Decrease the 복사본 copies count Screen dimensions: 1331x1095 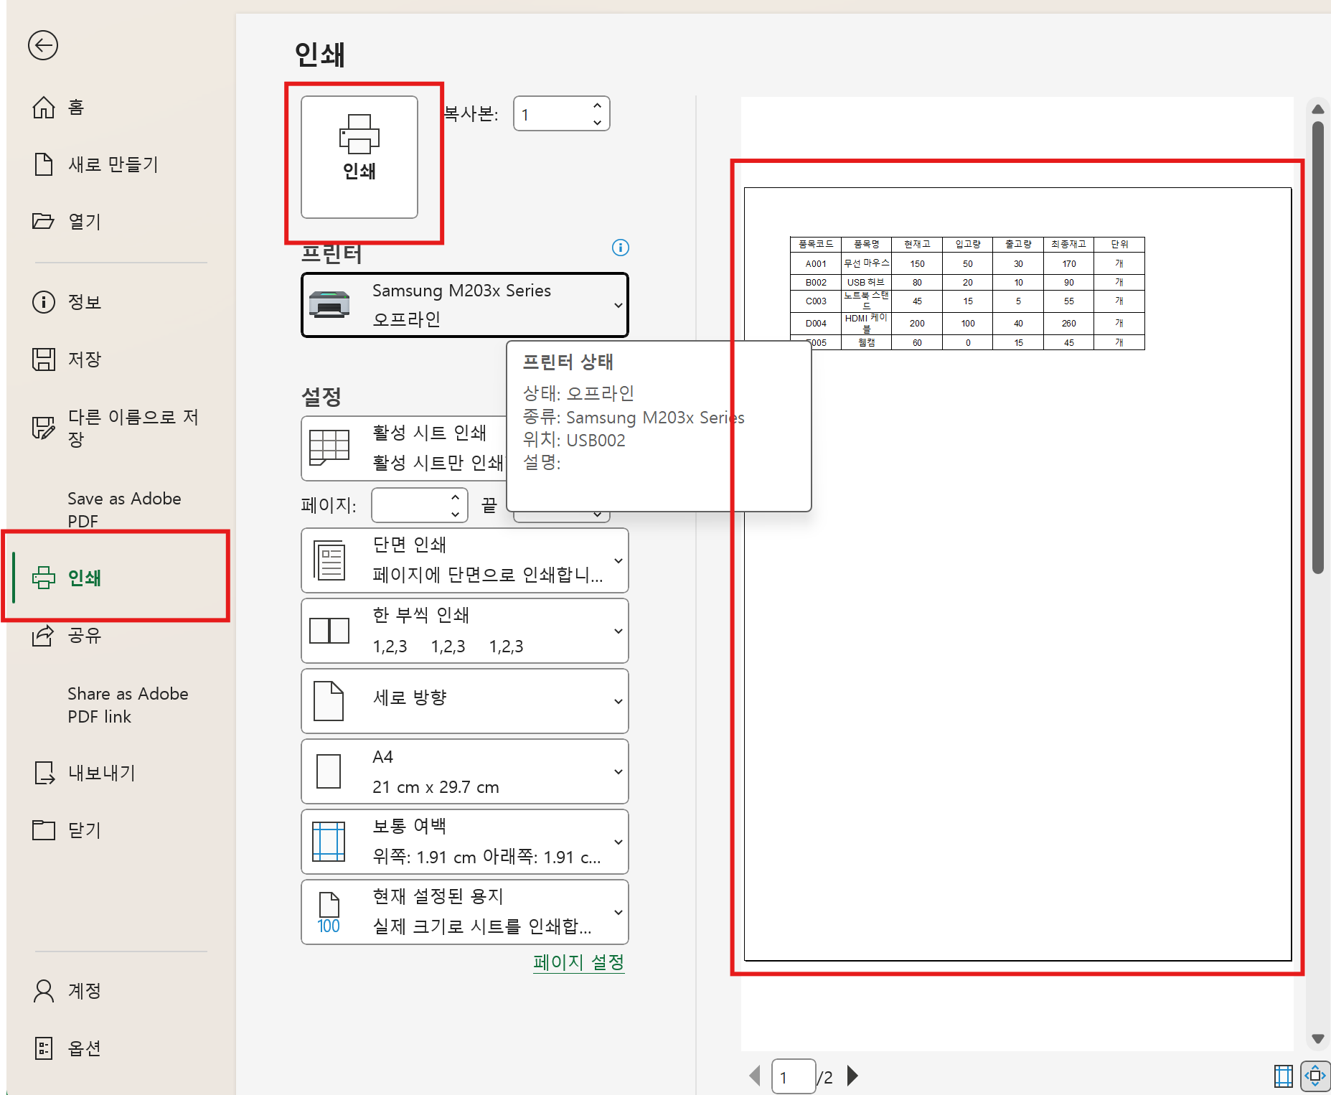pyautogui.click(x=597, y=123)
